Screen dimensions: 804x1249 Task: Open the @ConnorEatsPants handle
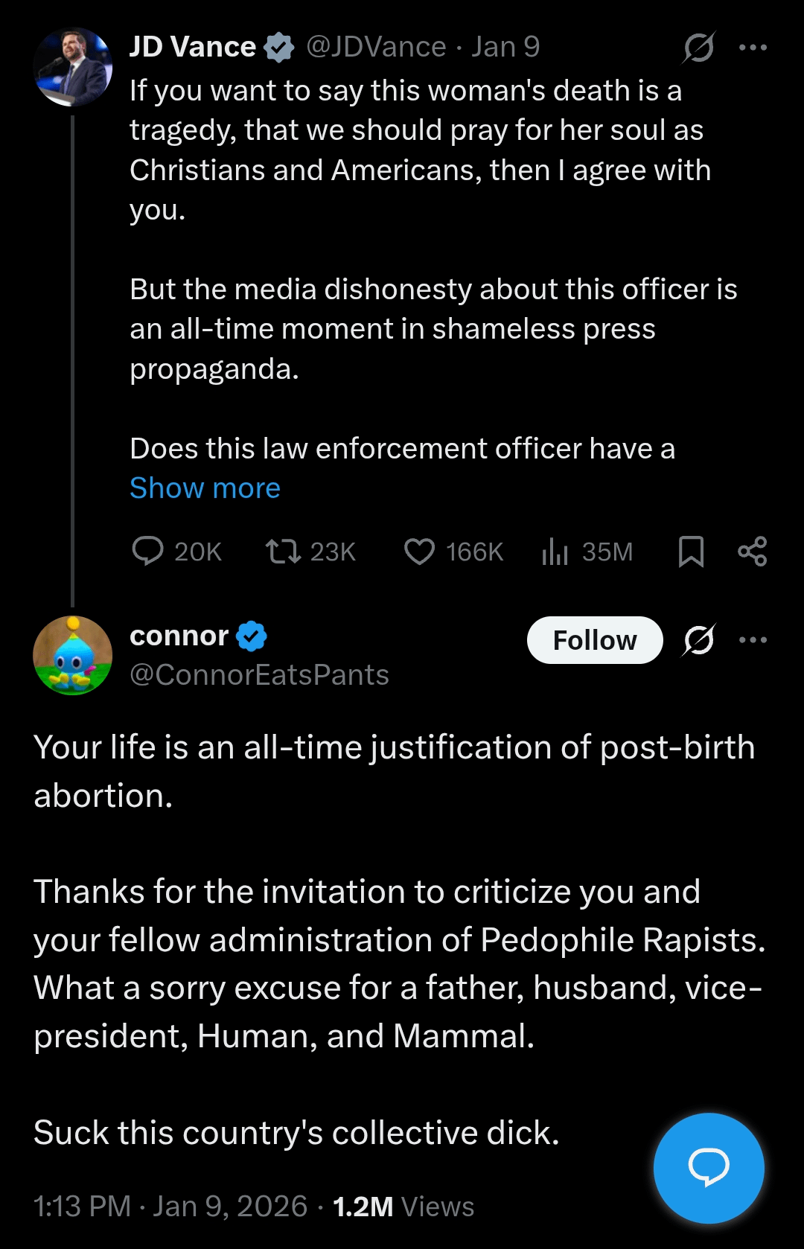tap(259, 675)
